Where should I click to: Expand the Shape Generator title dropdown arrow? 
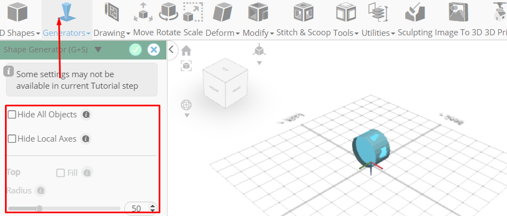(98, 50)
